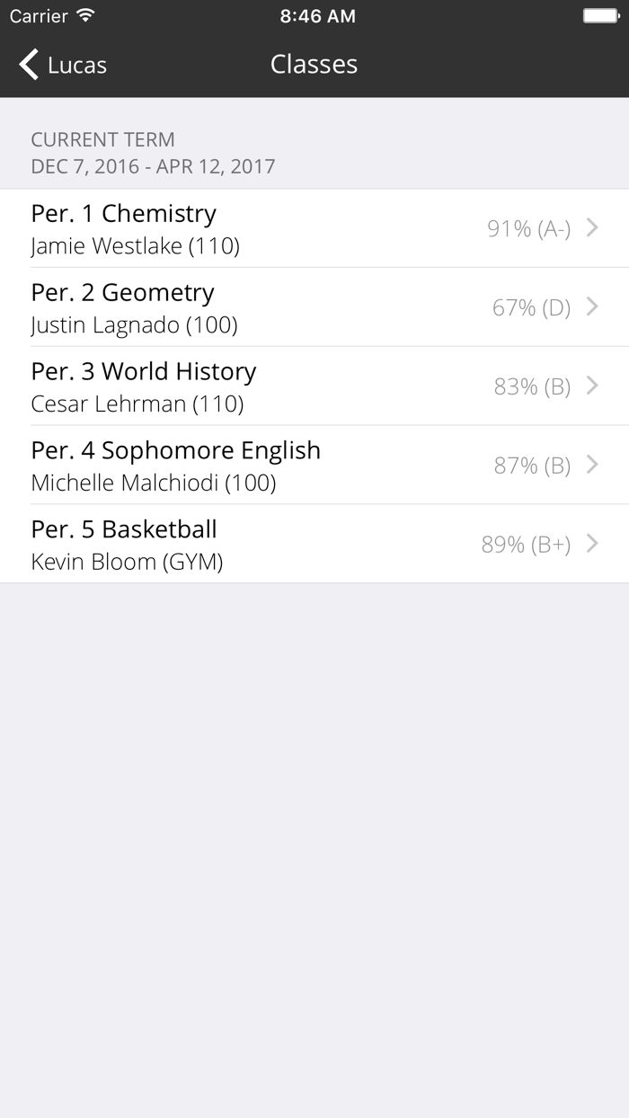This screenshot has height=1118, width=629.
Task: Expand the Per. 5 Basketball class details
Action: tap(270, 544)
